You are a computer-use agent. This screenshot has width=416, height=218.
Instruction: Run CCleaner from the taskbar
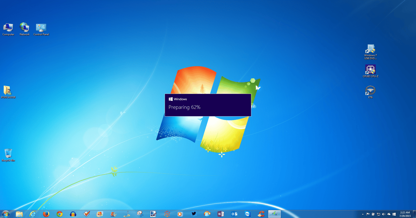pos(260,214)
